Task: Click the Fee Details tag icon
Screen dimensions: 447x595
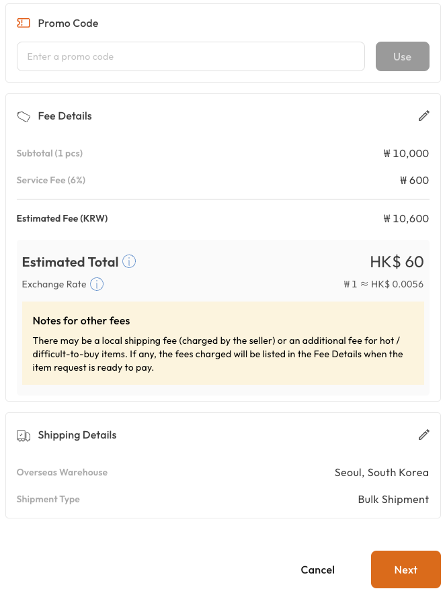Action: coord(24,116)
